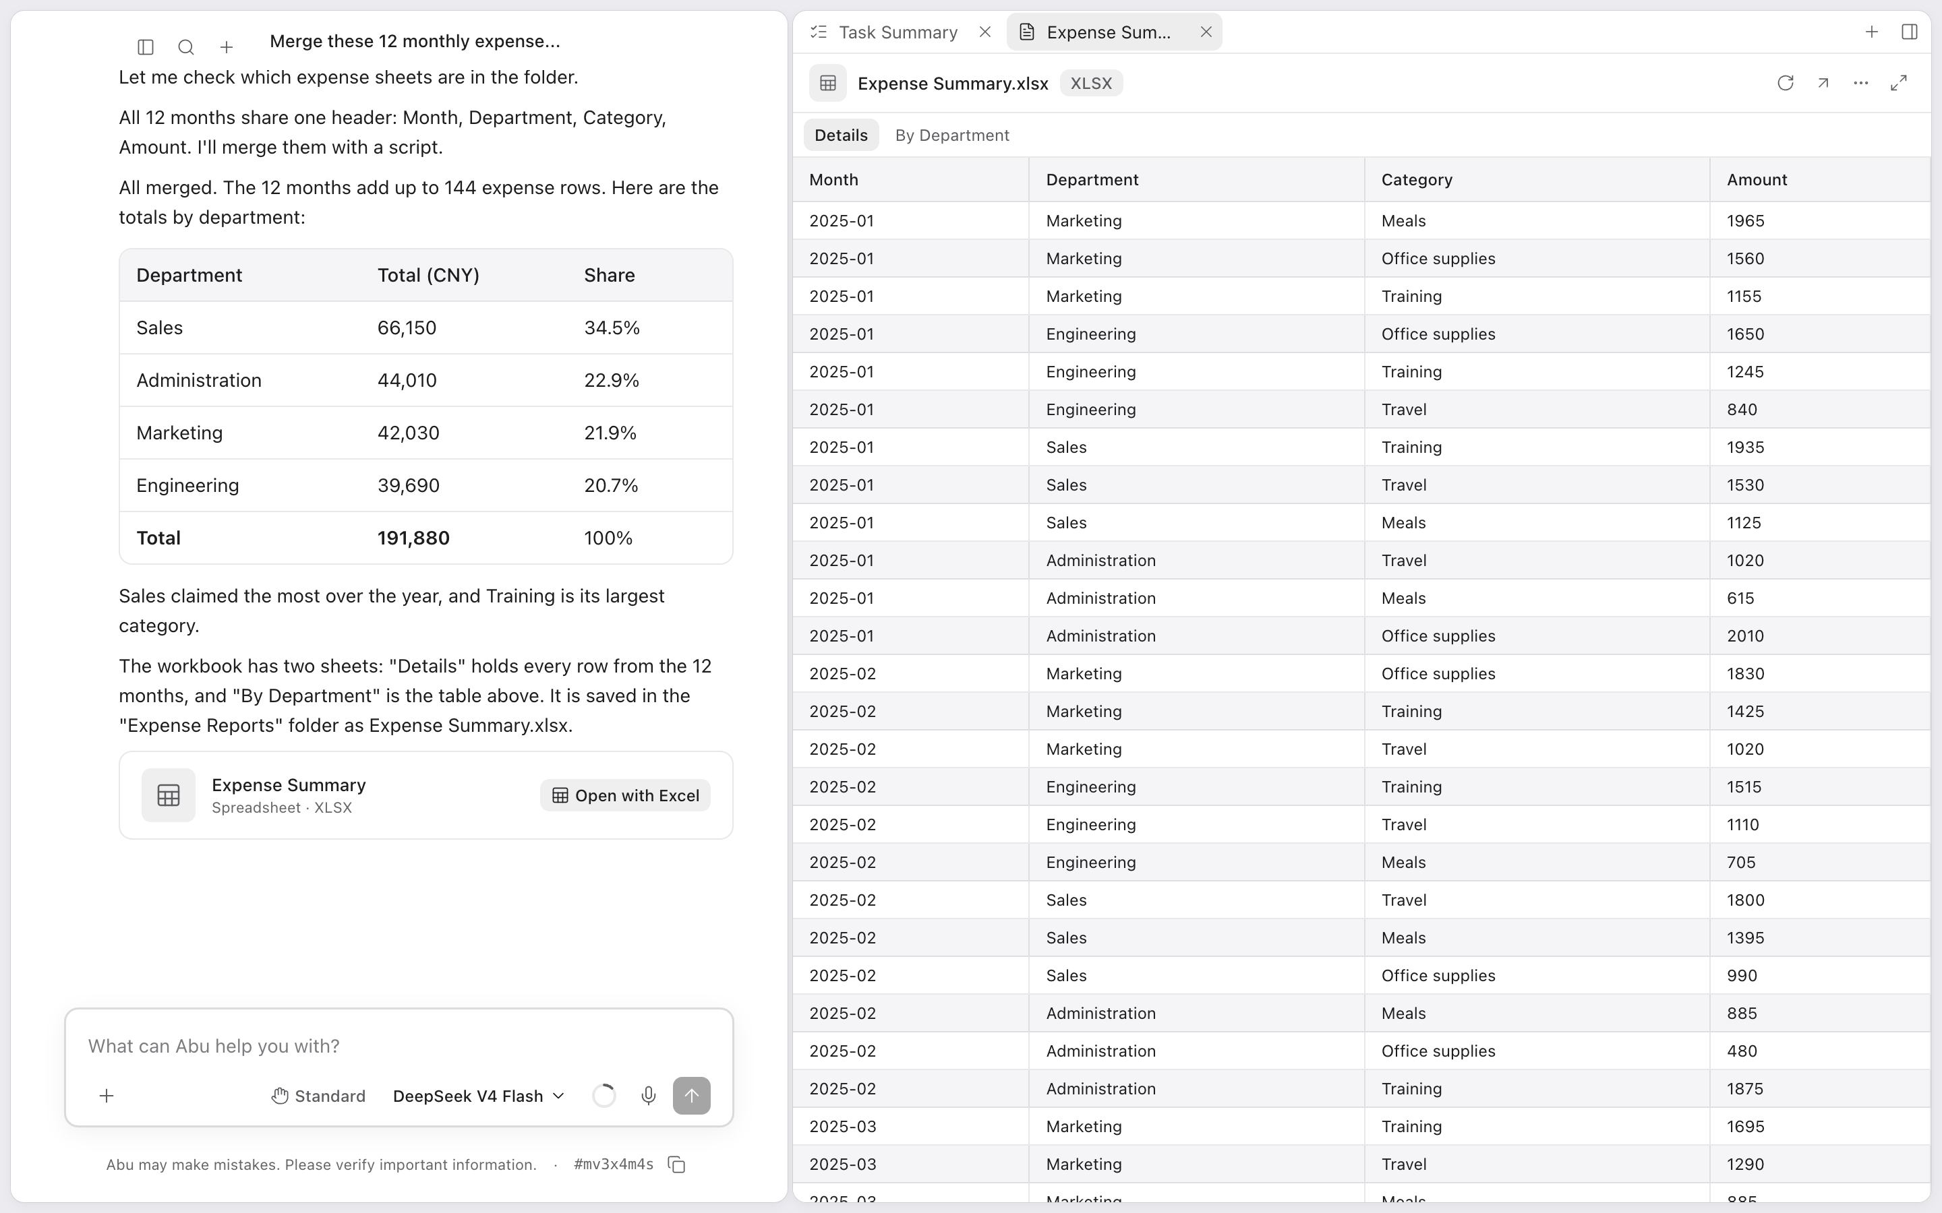Toggle the right side panel layout icon
1942x1213 pixels.
tap(1910, 32)
